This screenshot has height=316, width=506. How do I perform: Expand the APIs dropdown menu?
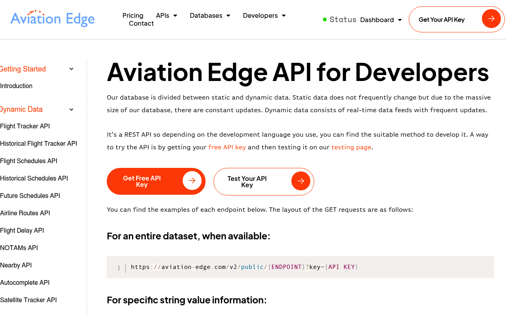point(166,15)
